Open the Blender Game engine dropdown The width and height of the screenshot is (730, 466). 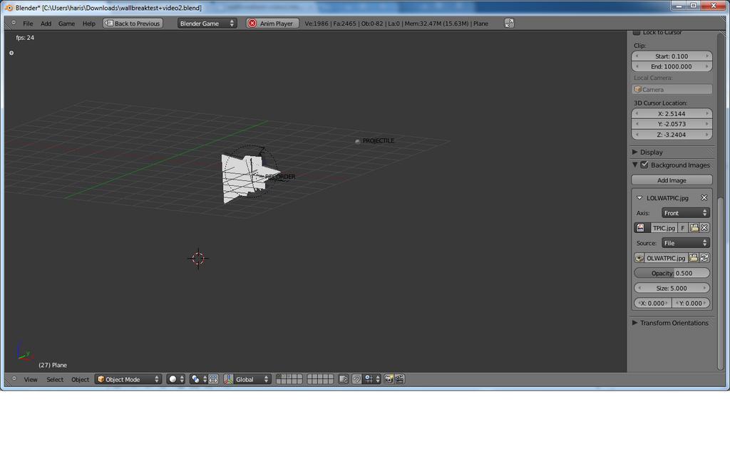tap(207, 24)
